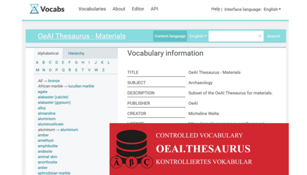307x175 pixels.
Task: Click the Ä circle icon
Action: pyautogui.click(x=117, y=162)
